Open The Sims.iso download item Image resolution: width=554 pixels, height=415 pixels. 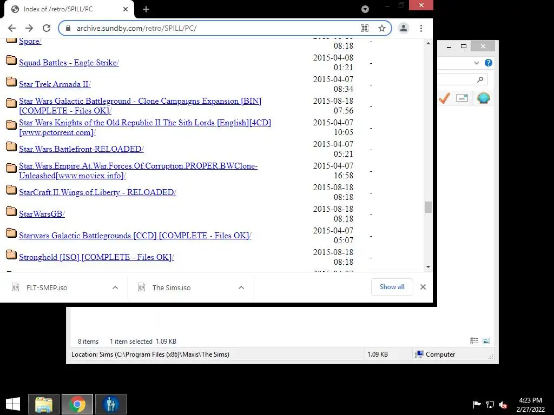pos(172,287)
